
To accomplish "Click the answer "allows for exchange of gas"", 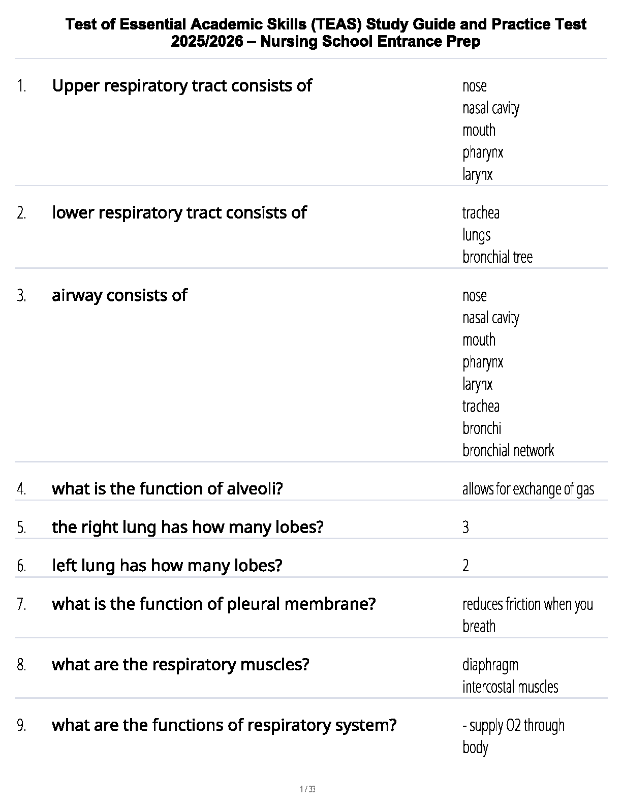I will coord(528,489).
